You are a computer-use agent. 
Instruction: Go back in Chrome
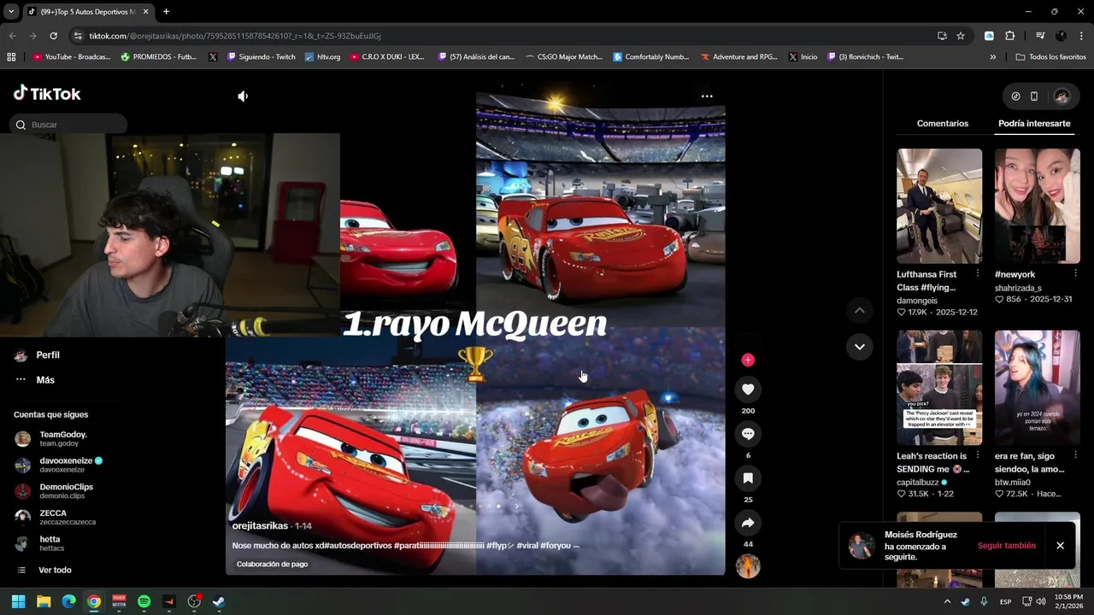pos(12,36)
